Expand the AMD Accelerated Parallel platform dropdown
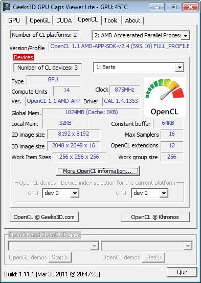The height and width of the screenshot is (283, 201). click(185, 35)
